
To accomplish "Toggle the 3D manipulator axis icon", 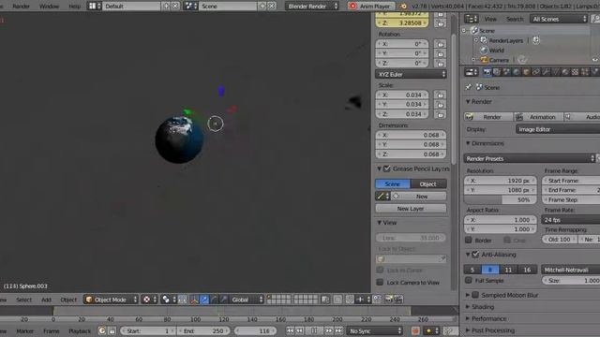I will [x=194, y=300].
